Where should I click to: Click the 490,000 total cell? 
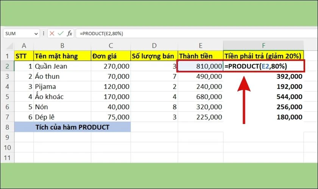(200, 76)
